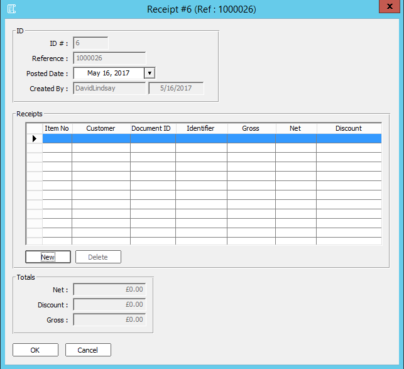
Task: Click the New button under Receipts
Action: pos(48,257)
